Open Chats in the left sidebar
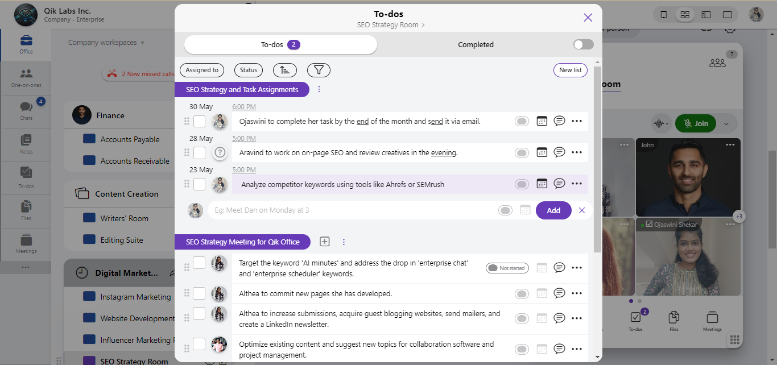Screen dimensions: 777x365 (26, 110)
